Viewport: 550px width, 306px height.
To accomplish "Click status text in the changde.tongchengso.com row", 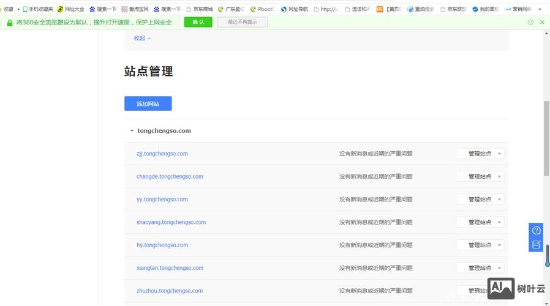I will [375, 176].
